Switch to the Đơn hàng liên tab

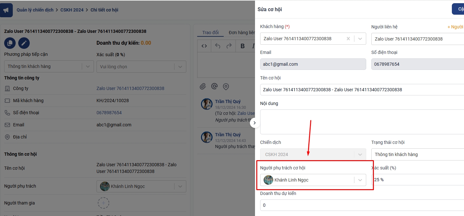click(242, 33)
